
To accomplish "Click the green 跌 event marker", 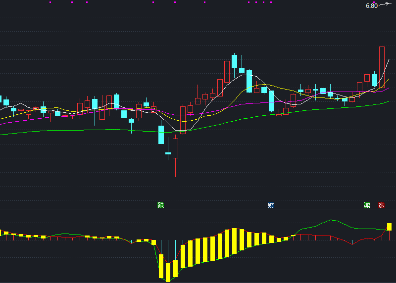I will [160, 205].
